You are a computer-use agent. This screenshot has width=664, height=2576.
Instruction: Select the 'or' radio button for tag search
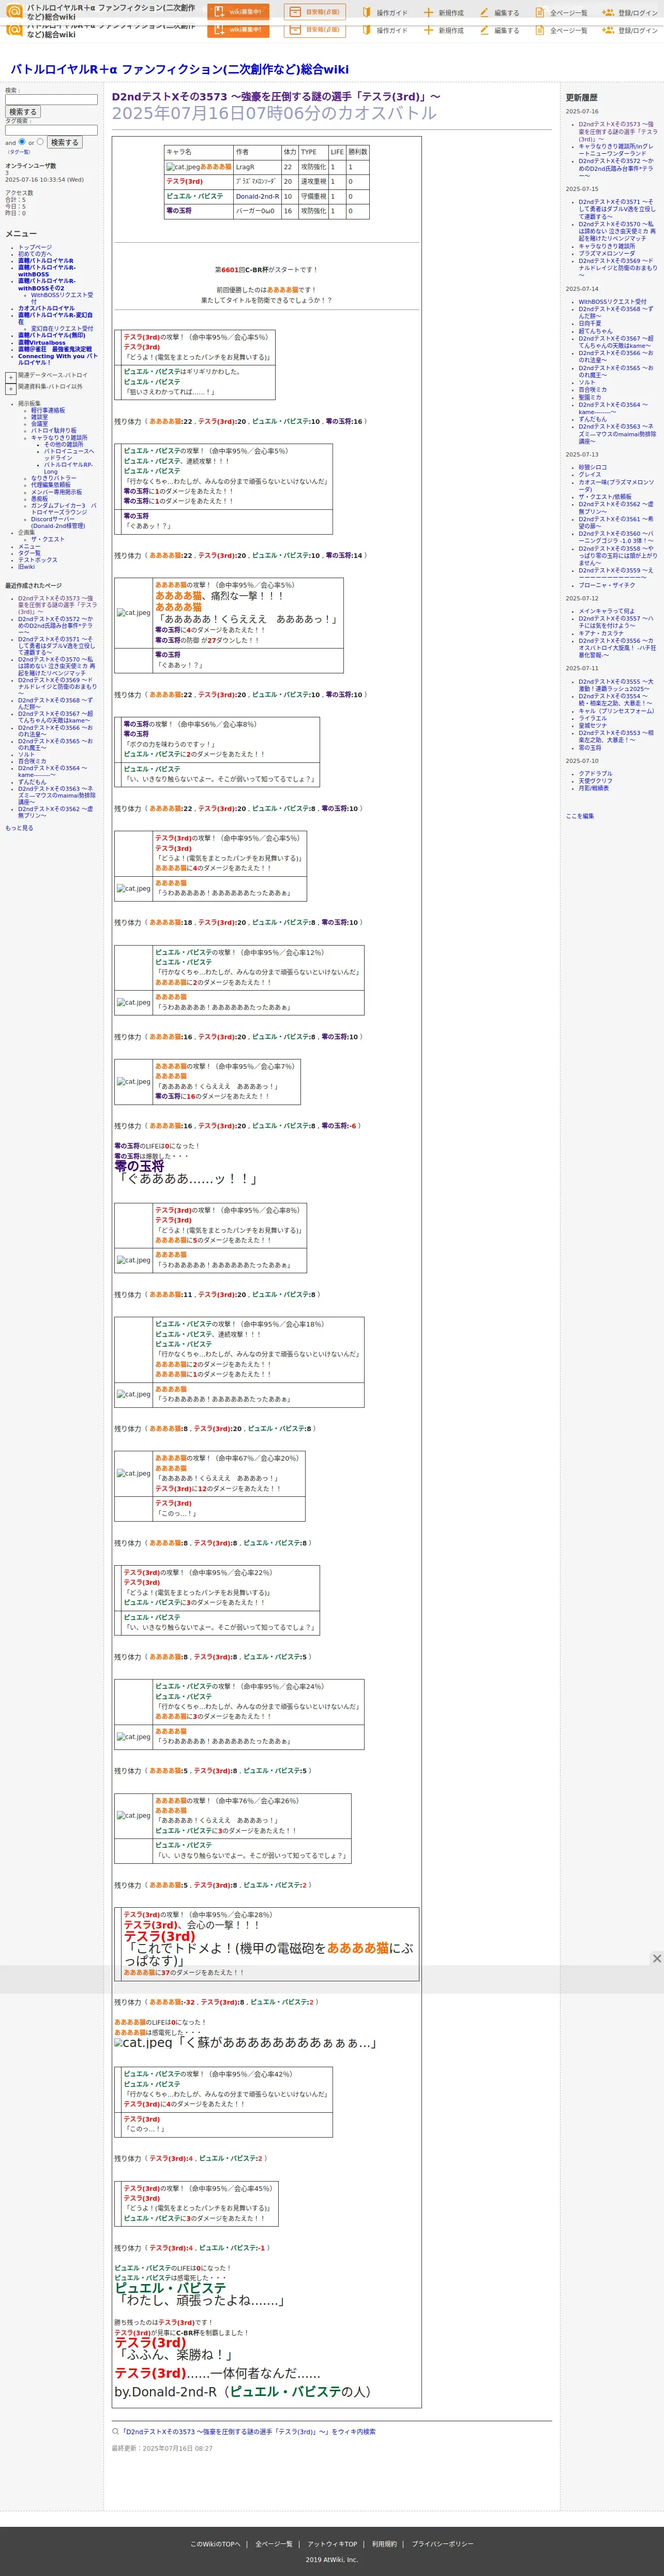[40, 141]
